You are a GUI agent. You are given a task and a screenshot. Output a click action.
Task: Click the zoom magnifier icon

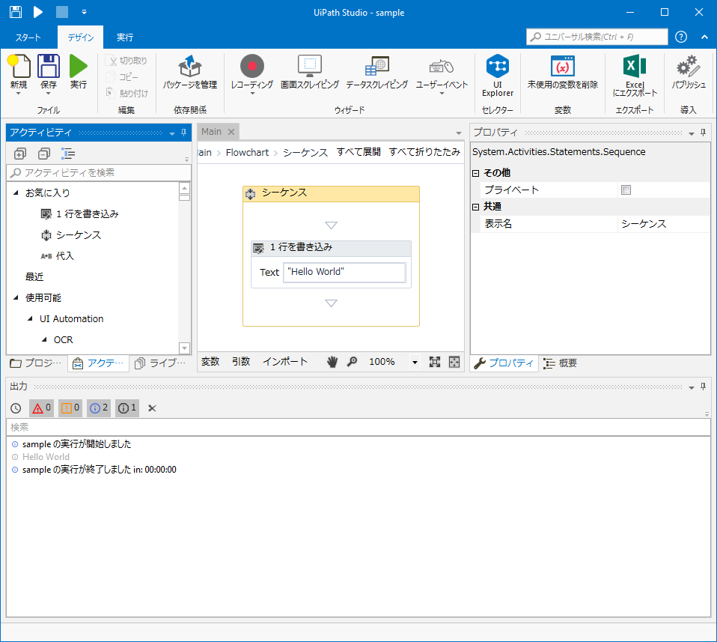[352, 362]
